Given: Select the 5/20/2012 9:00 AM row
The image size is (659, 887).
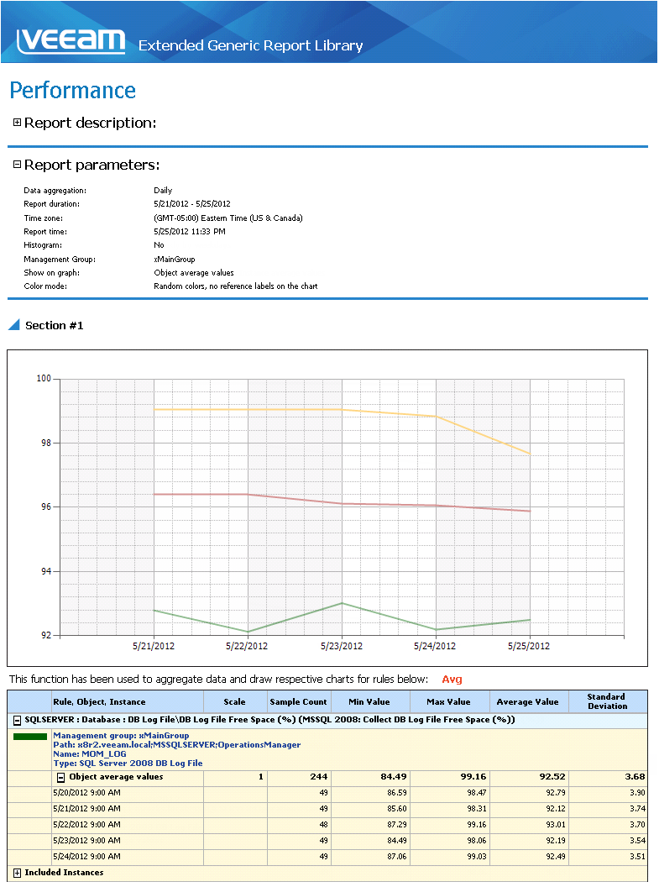Looking at the screenshot, I should (327, 793).
